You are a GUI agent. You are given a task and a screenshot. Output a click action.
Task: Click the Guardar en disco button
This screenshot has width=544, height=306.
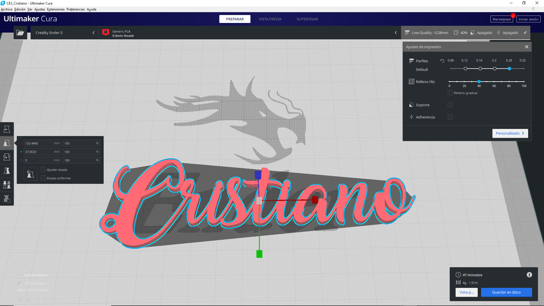(506, 292)
